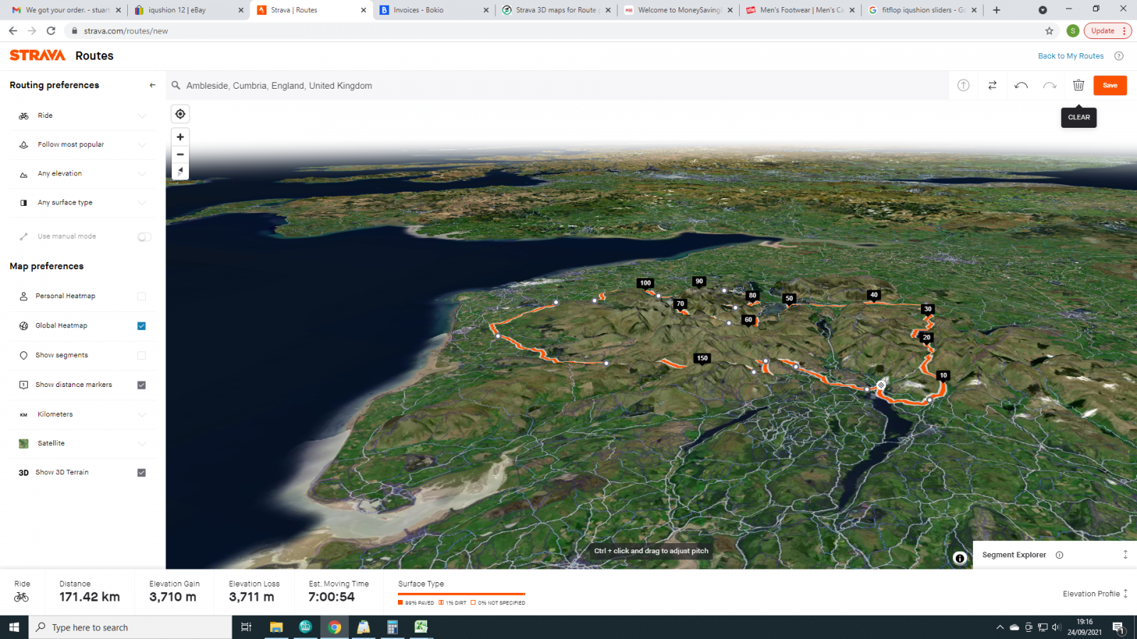
Task: Zoom in on the map
Action: coord(180,137)
